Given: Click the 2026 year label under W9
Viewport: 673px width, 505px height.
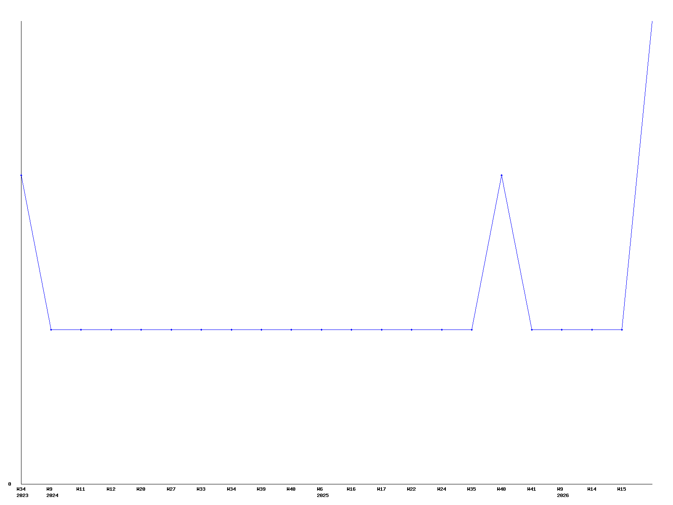Looking at the screenshot, I should pyautogui.click(x=563, y=495).
